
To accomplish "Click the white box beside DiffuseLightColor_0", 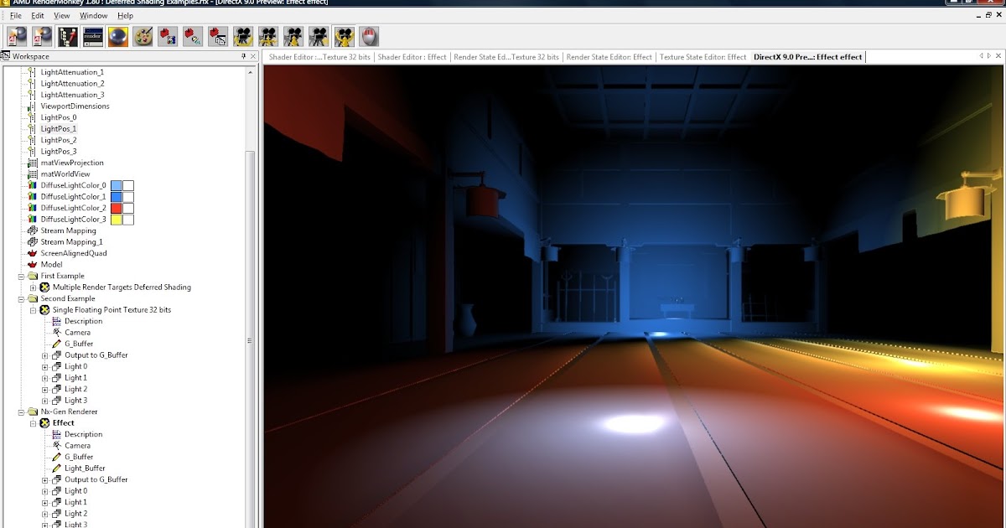I will [x=129, y=185].
